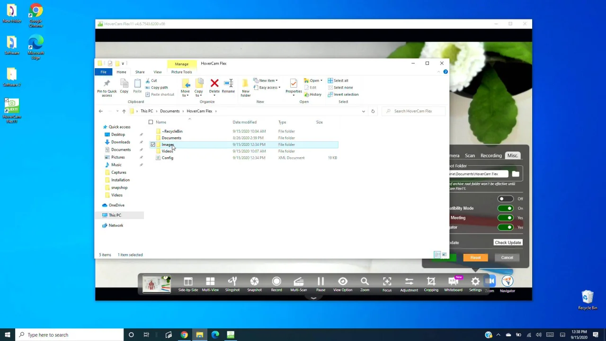Launch the Zoom meeting icon
The width and height of the screenshot is (606, 341).
490,284
